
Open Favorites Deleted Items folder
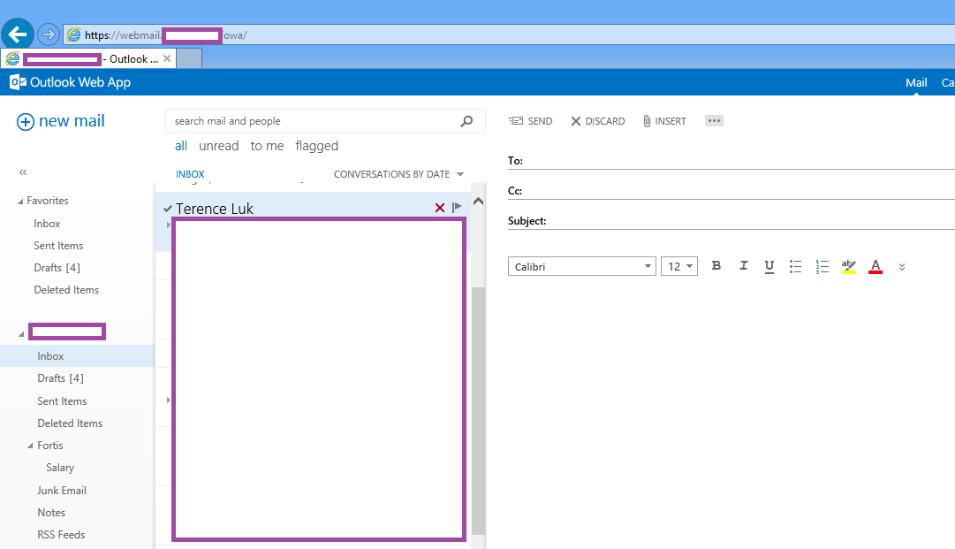pyautogui.click(x=66, y=290)
